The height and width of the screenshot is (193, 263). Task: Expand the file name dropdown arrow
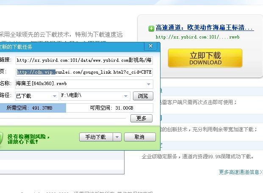149,84
